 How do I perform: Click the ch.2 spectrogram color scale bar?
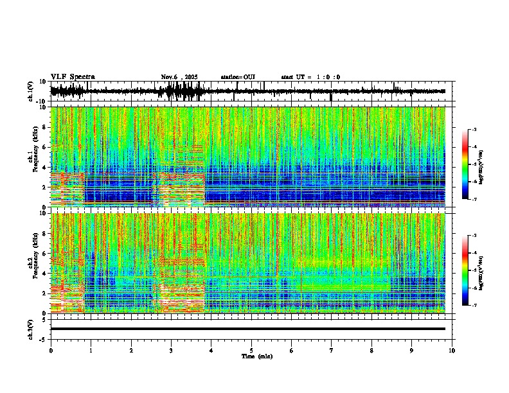point(465,270)
